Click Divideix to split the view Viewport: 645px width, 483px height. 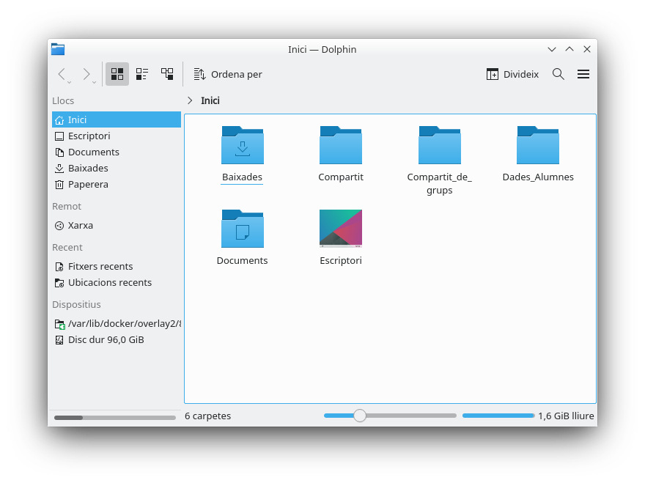tap(512, 74)
